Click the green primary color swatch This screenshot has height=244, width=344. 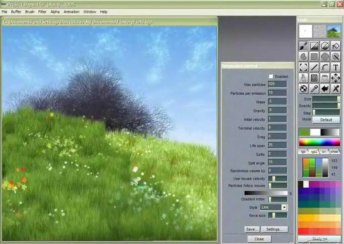point(304,132)
